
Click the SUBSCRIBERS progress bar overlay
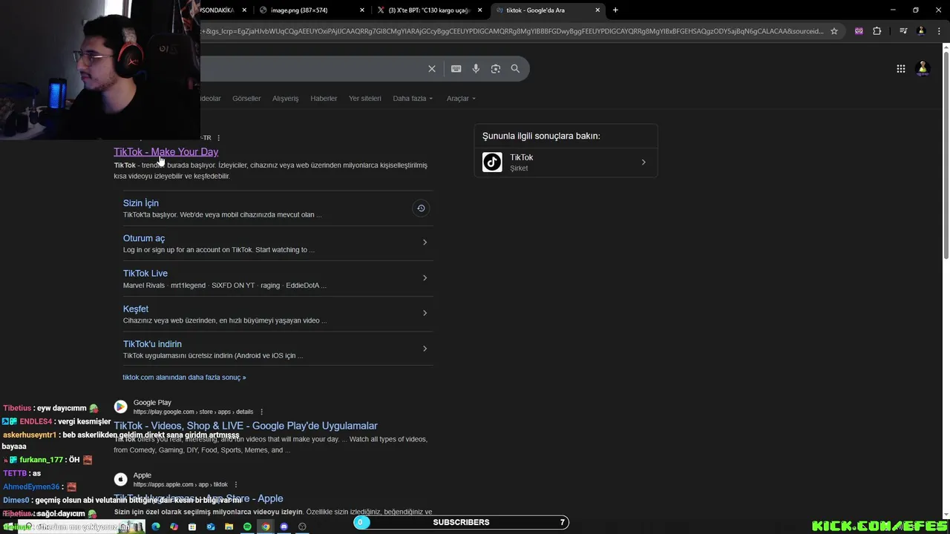[x=461, y=522]
